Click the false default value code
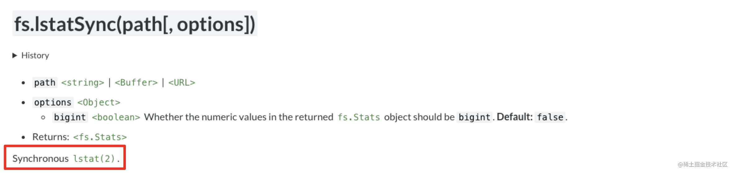733x173 pixels. (x=550, y=117)
